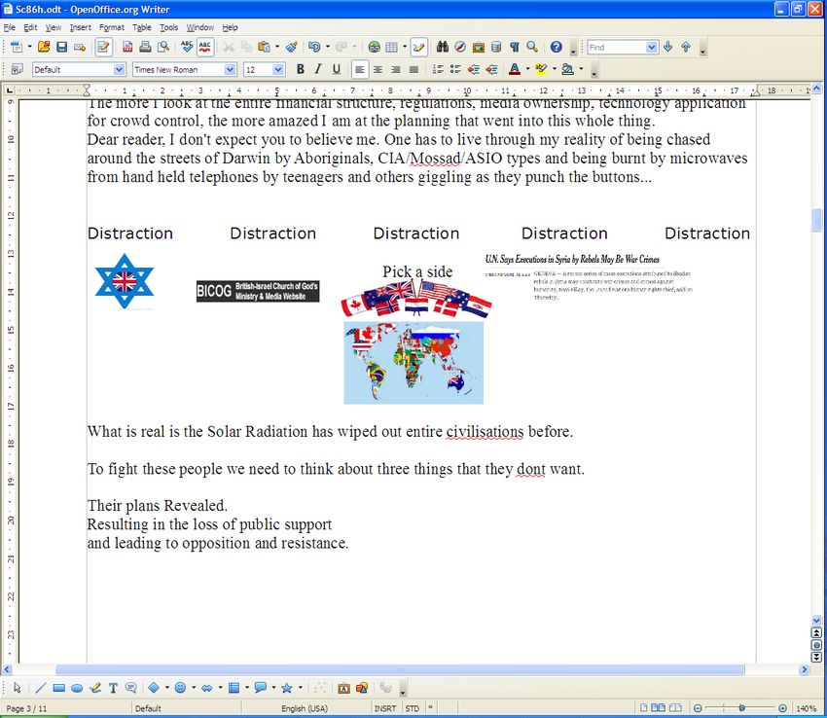This screenshot has height=718, width=827.
Task: Select the Text drawing tool
Action: pos(113,688)
